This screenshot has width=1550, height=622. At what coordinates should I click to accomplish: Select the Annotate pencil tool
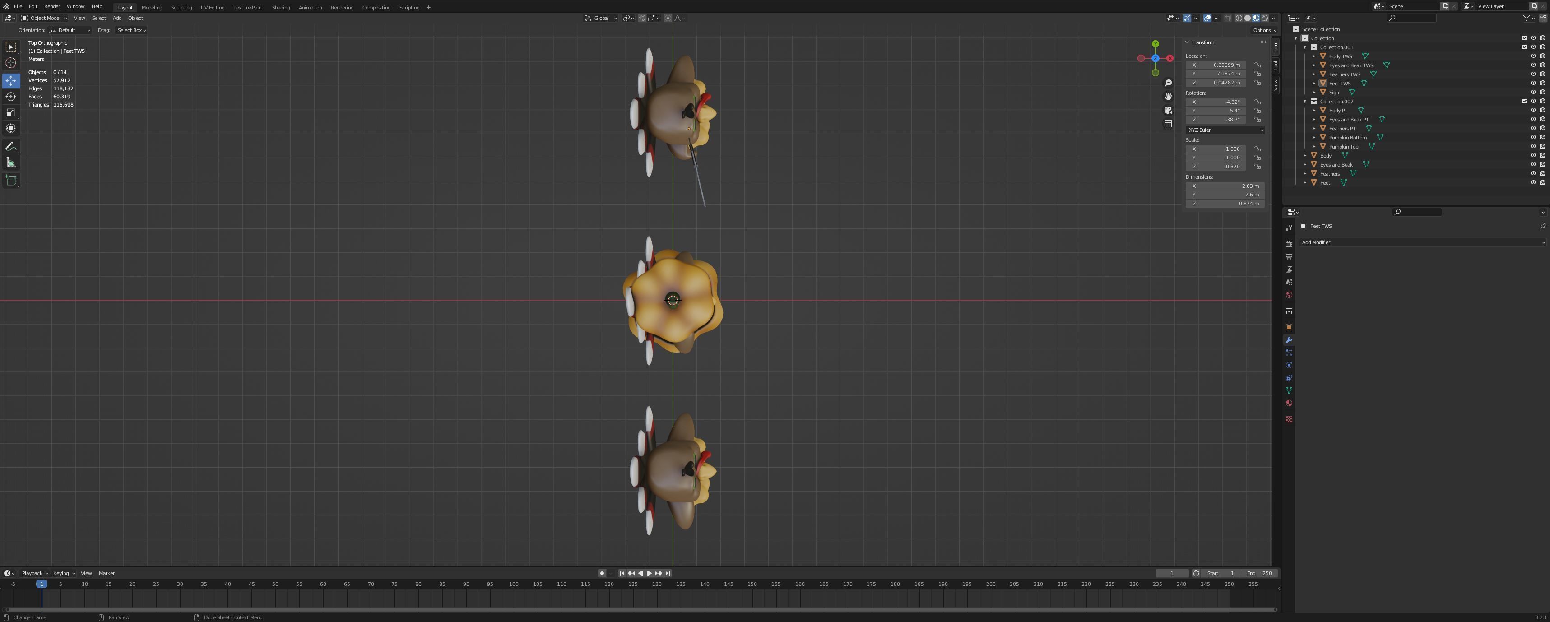11,147
